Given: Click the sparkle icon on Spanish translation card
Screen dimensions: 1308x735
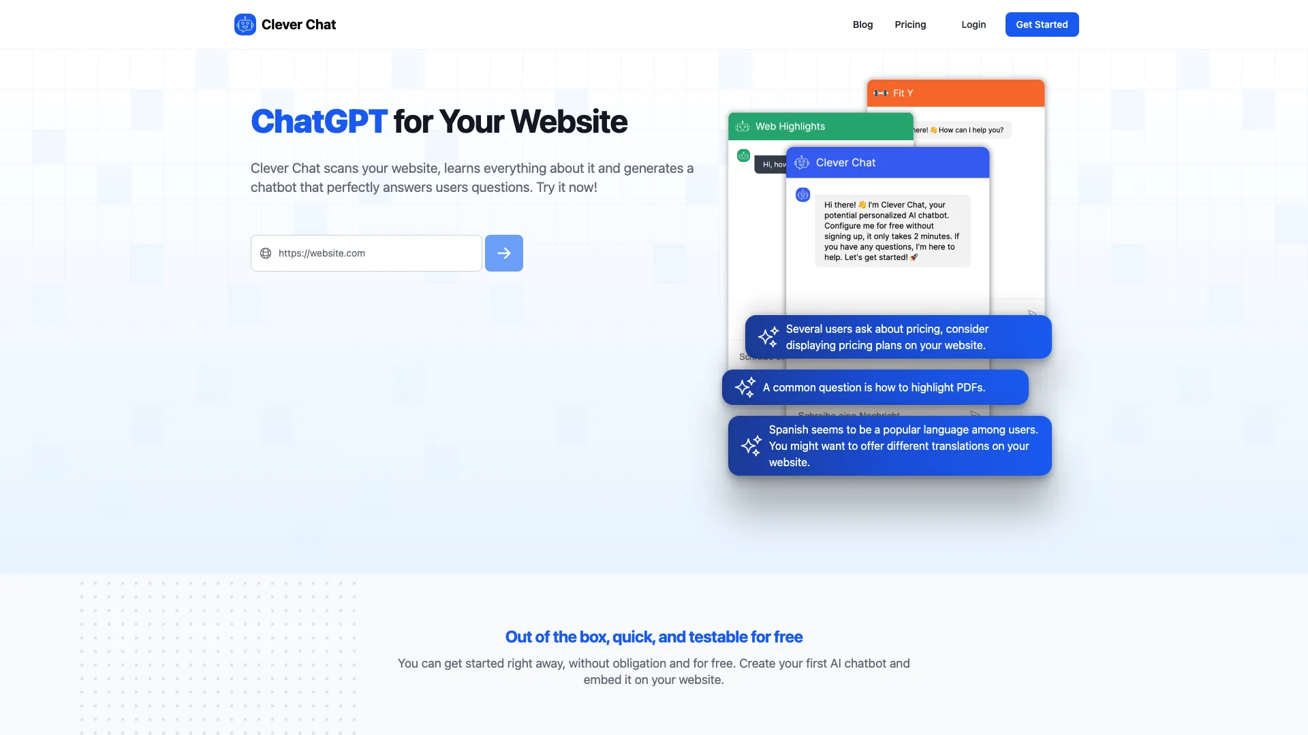Looking at the screenshot, I should (751, 445).
